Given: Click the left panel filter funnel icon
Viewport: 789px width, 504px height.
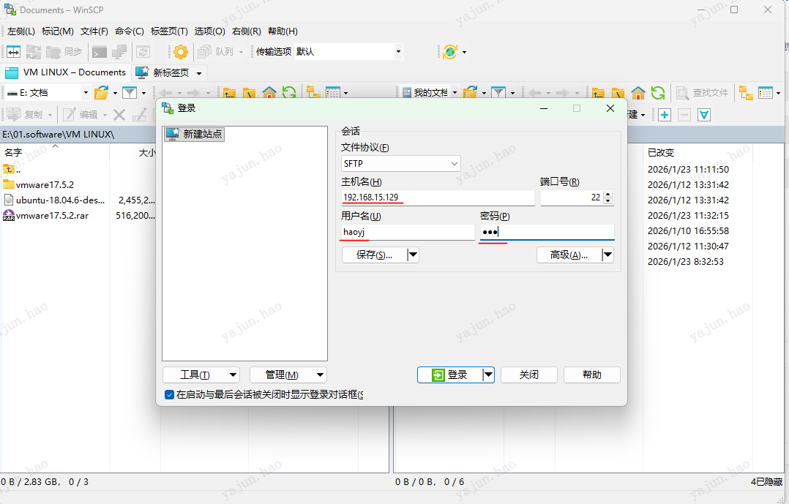Looking at the screenshot, I should (130, 93).
